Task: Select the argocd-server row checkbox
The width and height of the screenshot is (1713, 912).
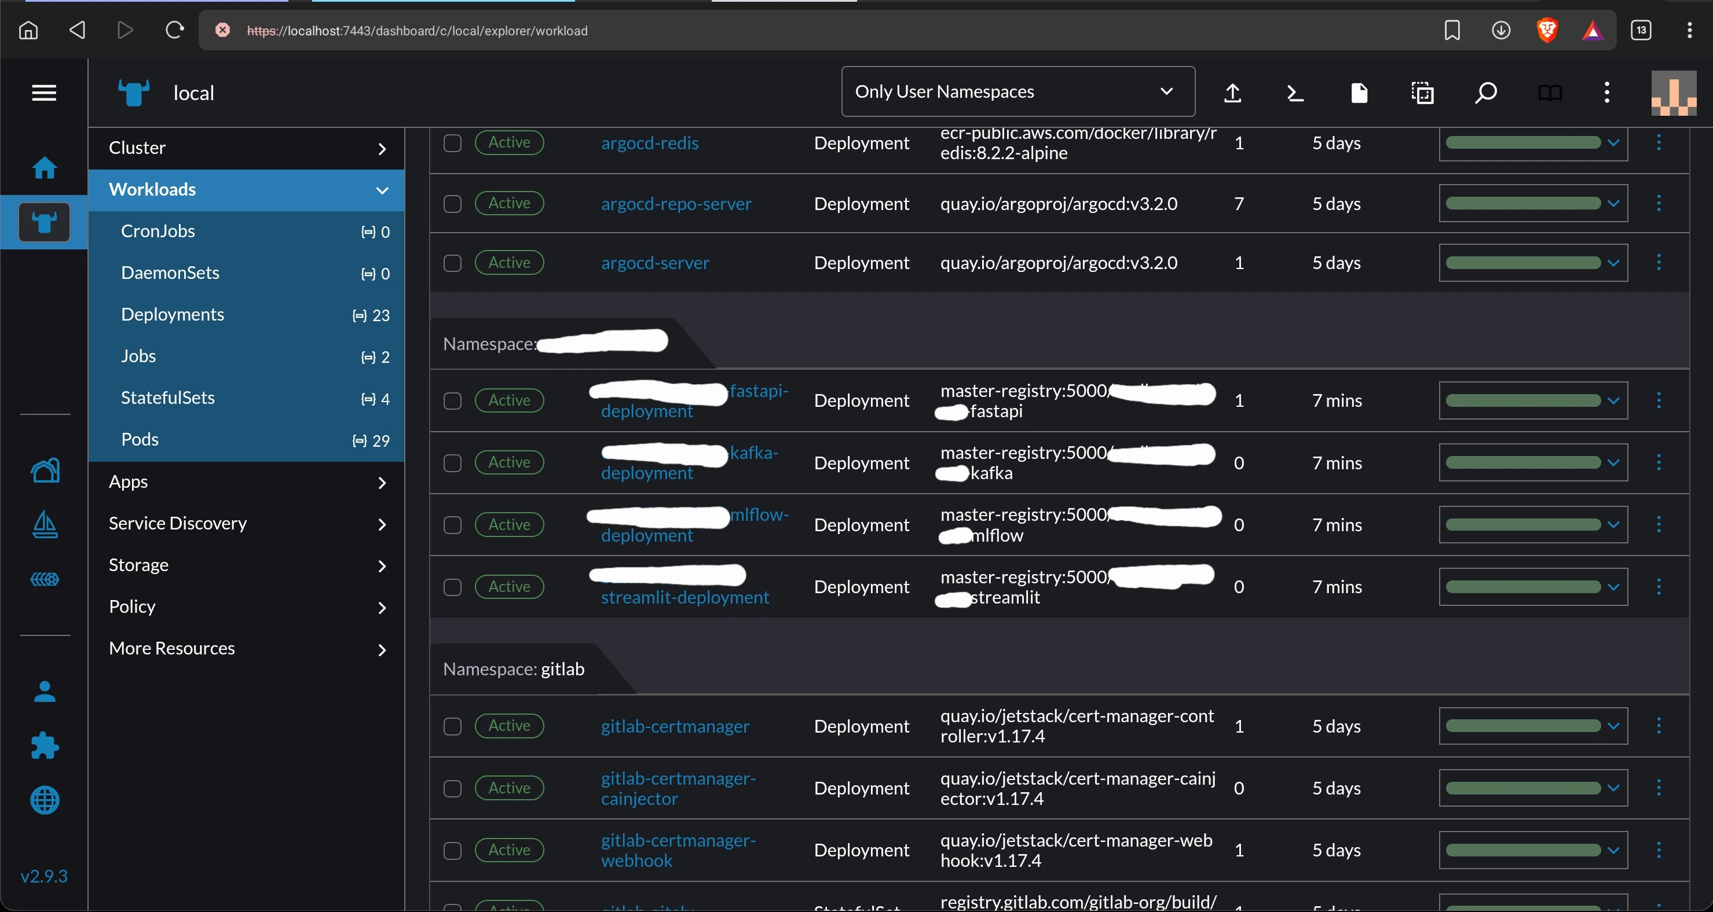Action: coord(452,263)
